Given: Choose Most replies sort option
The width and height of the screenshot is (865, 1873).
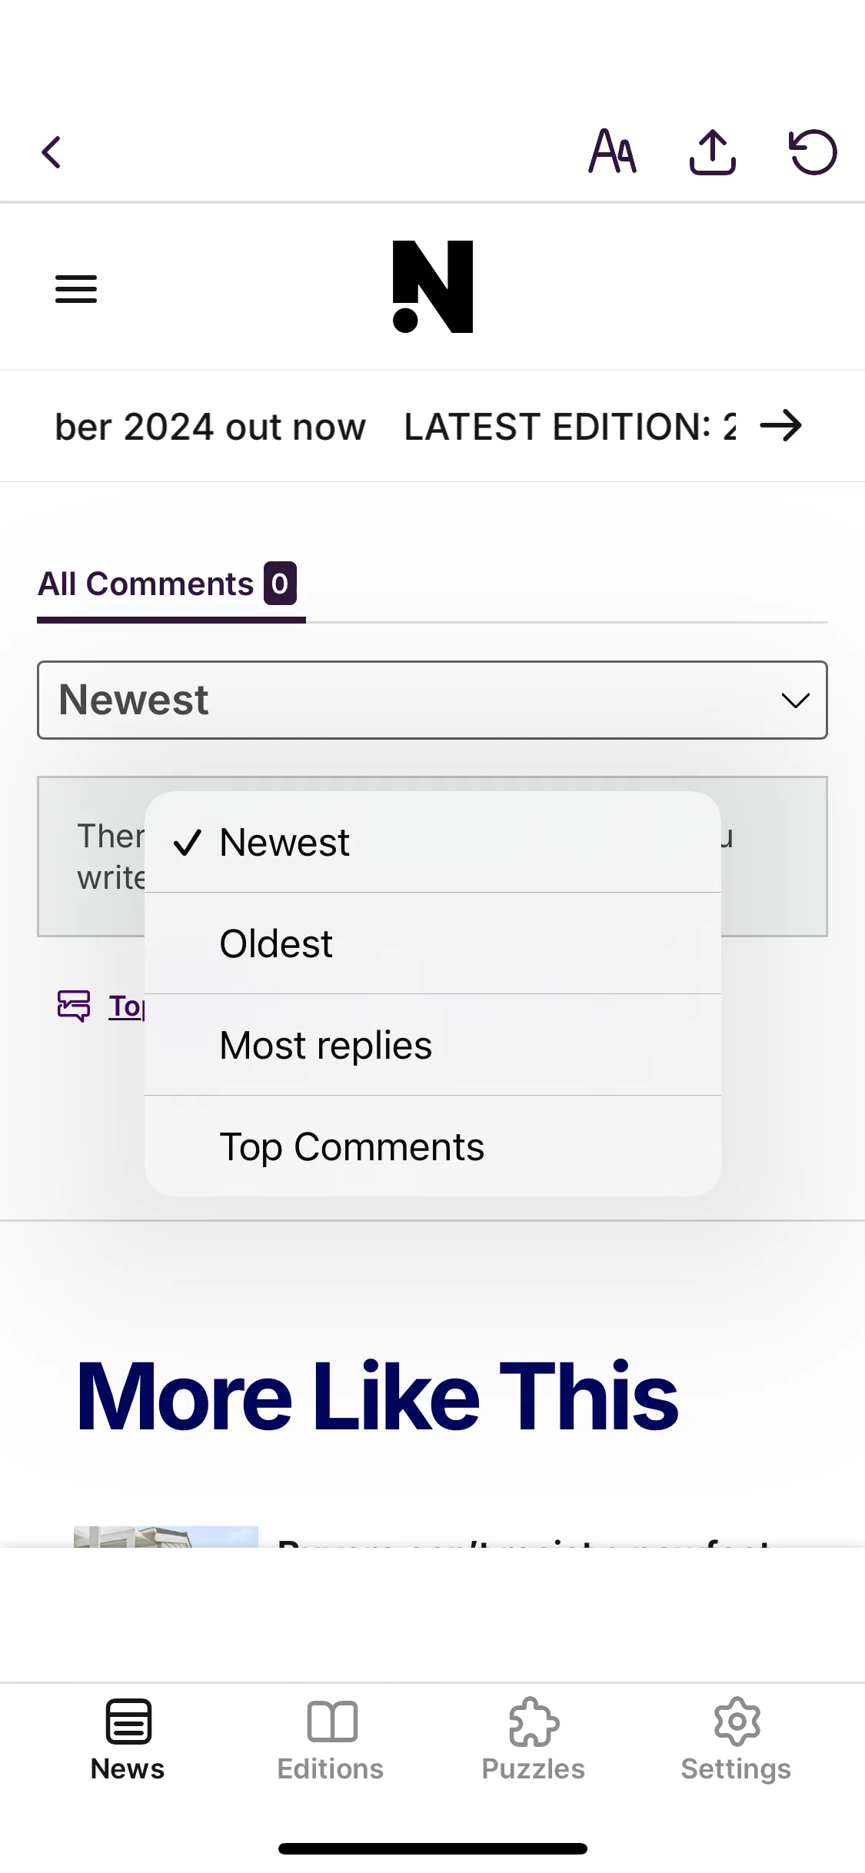Looking at the screenshot, I should click(x=433, y=1045).
